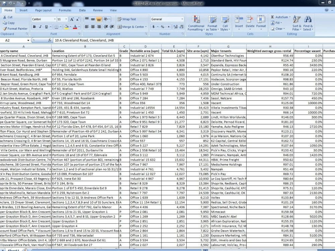
Task: Open the Page Layout tab
Action: 43,10
